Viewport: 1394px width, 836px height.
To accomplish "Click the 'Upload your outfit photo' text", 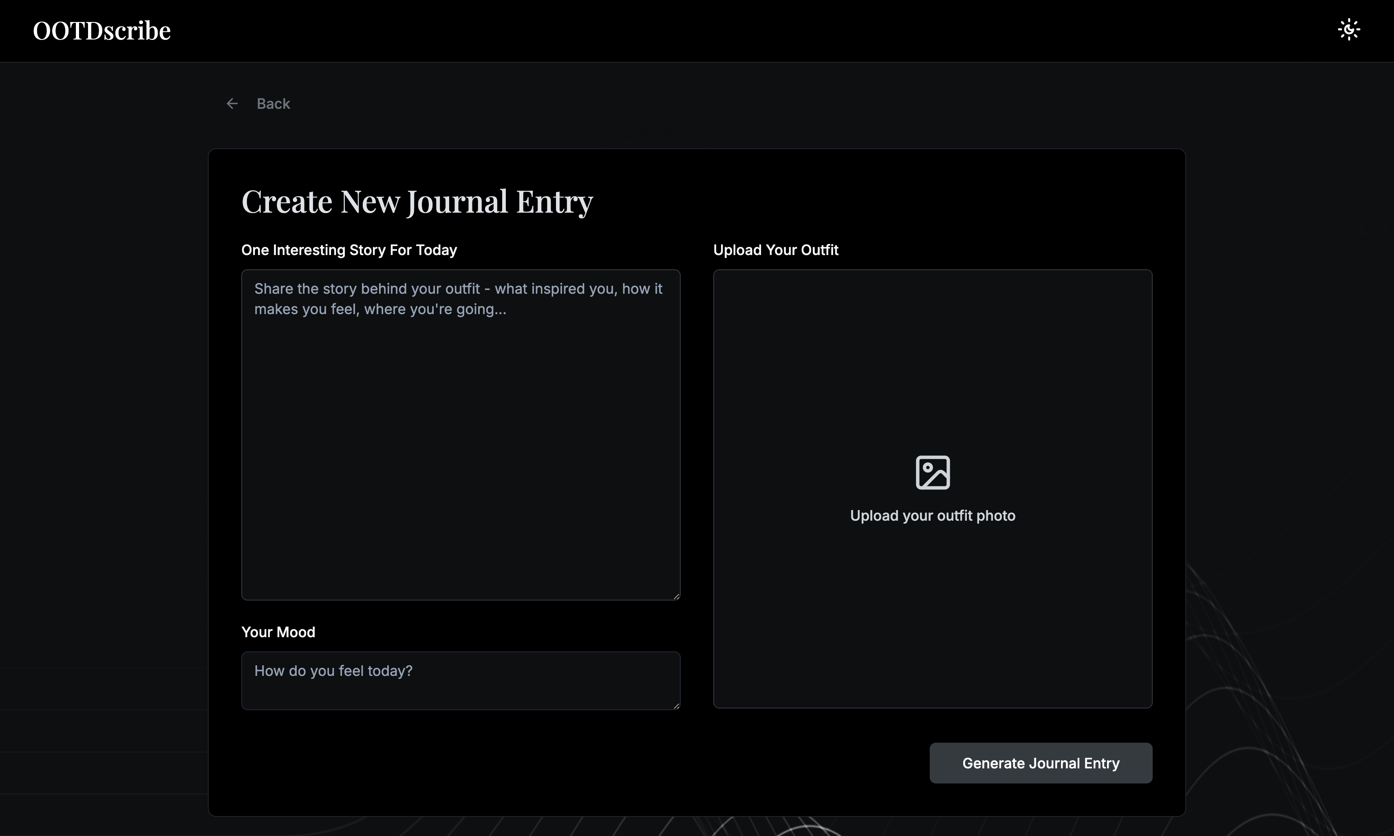I will coord(933,515).
